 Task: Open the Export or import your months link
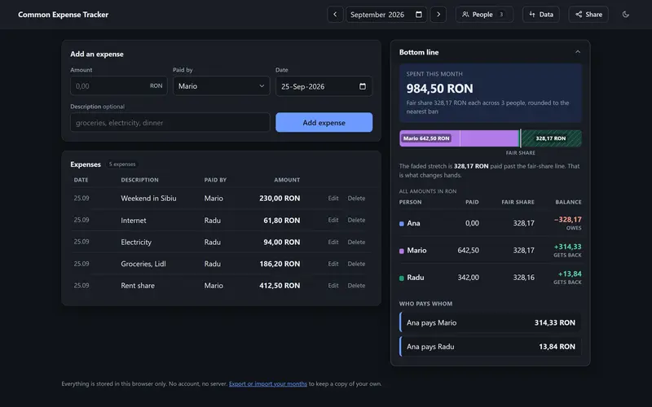pyautogui.click(x=268, y=383)
